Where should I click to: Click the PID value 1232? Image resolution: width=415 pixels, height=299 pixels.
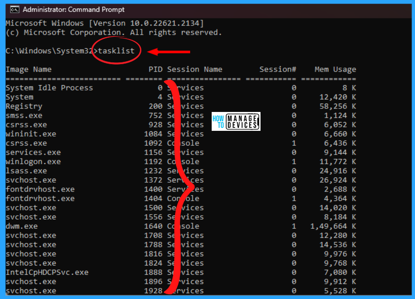(x=153, y=171)
